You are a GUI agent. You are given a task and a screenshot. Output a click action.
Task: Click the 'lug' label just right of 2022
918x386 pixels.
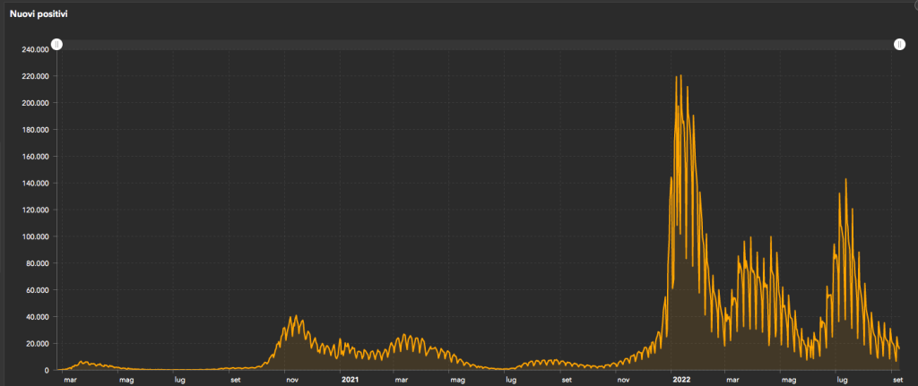(842, 379)
